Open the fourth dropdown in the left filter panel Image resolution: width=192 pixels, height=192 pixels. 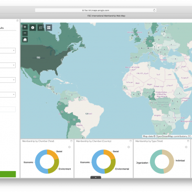[x=8, y=94]
